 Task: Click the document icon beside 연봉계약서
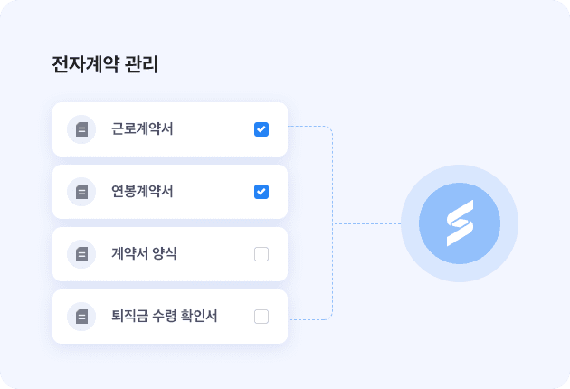point(81,192)
